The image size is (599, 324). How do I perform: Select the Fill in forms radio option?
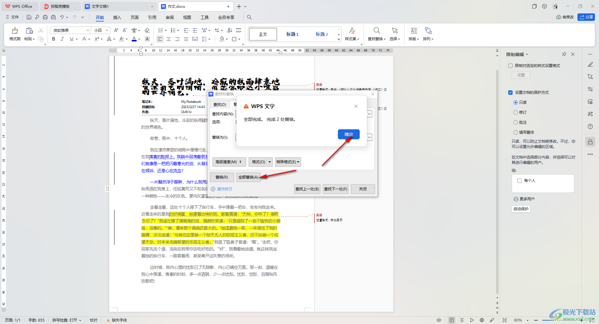coord(515,132)
